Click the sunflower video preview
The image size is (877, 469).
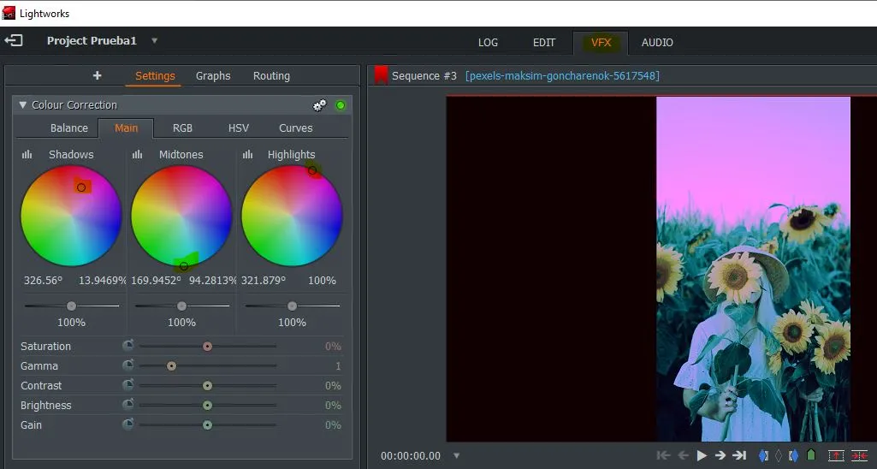pyautogui.click(x=753, y=270)
